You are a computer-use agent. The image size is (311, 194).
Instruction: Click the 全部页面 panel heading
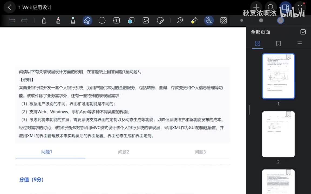[260, 32]
